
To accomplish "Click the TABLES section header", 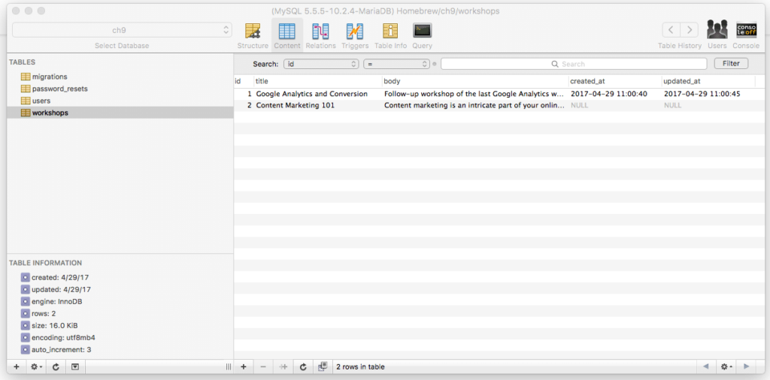I will click(x=22, y=62).
